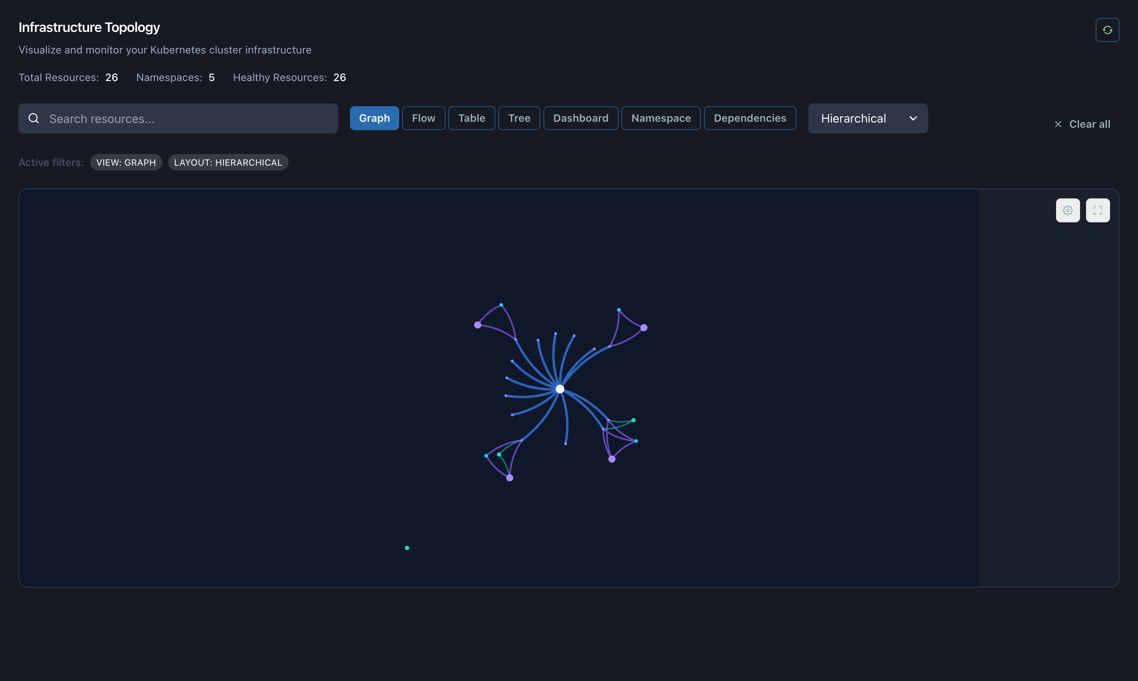Viewport: 1138px width, 681px height.
Task: Click the search magnifier icon
Action: pos(34,118)
